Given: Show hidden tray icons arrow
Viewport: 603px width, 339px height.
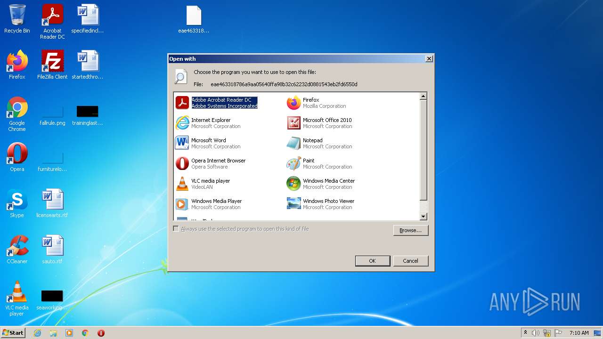Looking at the screenshot, I should pos(525,333).
